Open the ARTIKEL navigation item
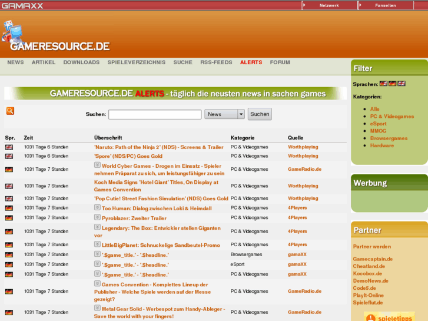The image size is (428, 321). click(x=44, y=62)
